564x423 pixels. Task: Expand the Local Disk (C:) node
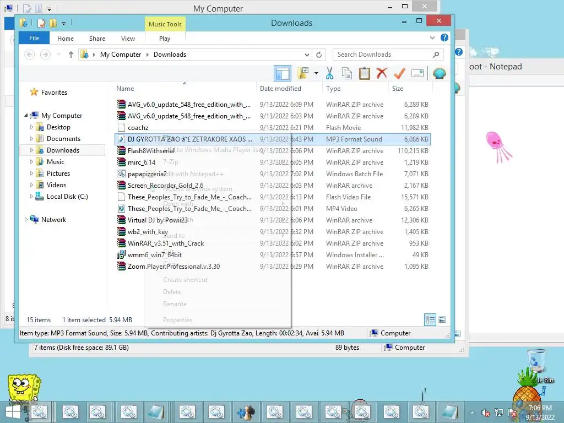click(31, 197)
